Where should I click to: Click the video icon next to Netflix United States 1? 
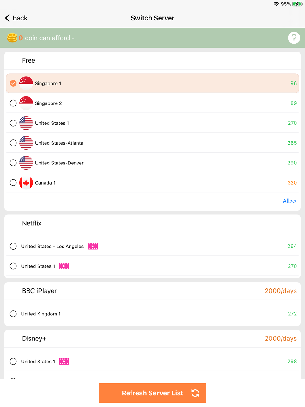pyautogui.click(x=64, y=266)
